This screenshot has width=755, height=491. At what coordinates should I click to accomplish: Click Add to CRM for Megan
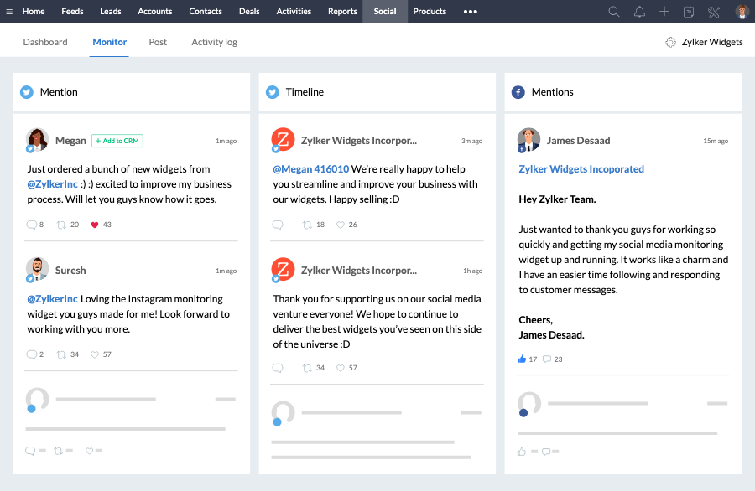point(117,141)
